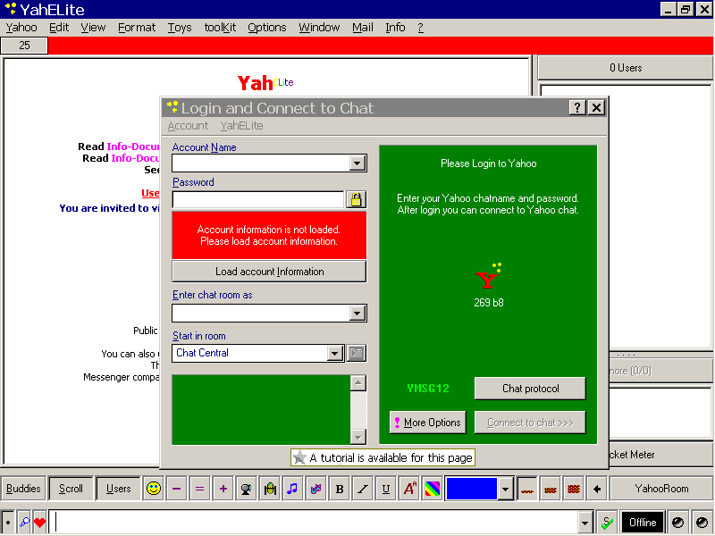Click the purple minus toolbar icon
The image size is (715, 536).
176,489
